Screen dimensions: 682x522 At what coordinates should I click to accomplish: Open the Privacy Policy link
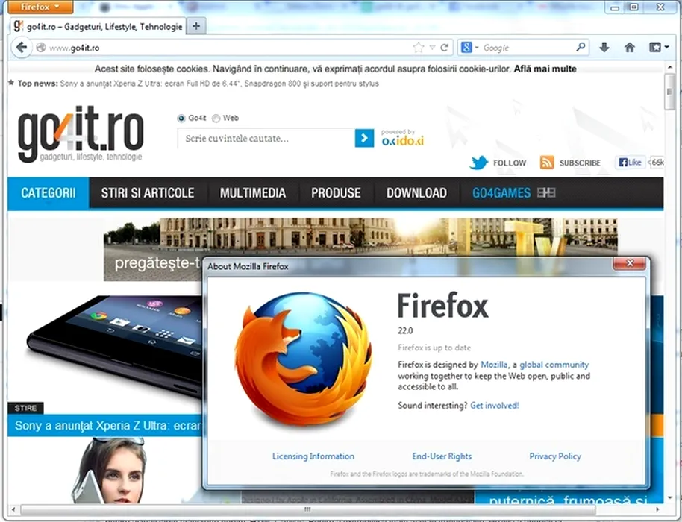click(x=555, y=456)
